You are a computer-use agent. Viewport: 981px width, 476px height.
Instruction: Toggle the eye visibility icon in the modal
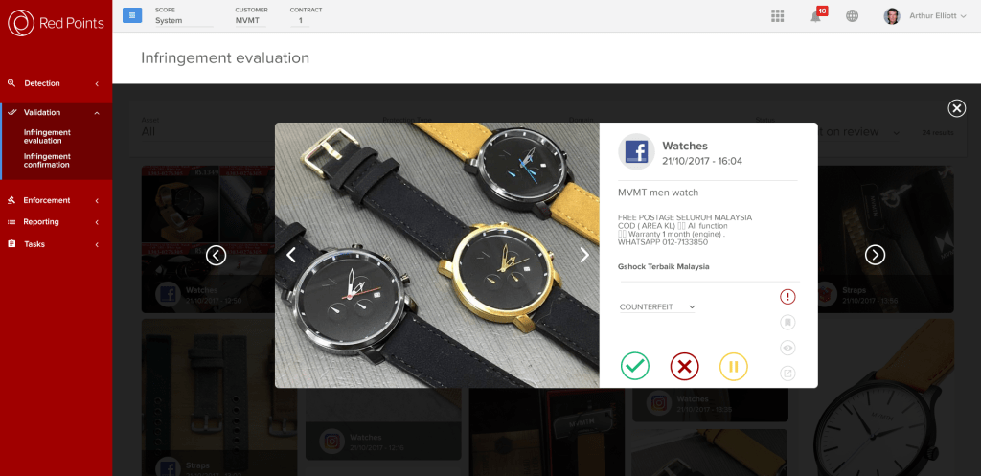tap(787, 349)
